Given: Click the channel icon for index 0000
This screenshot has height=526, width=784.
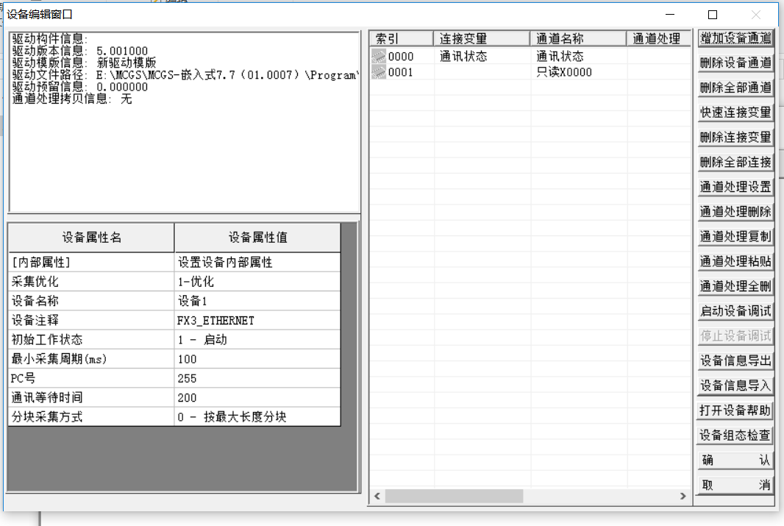Looking at the screenshot, I should coord(378,57).
